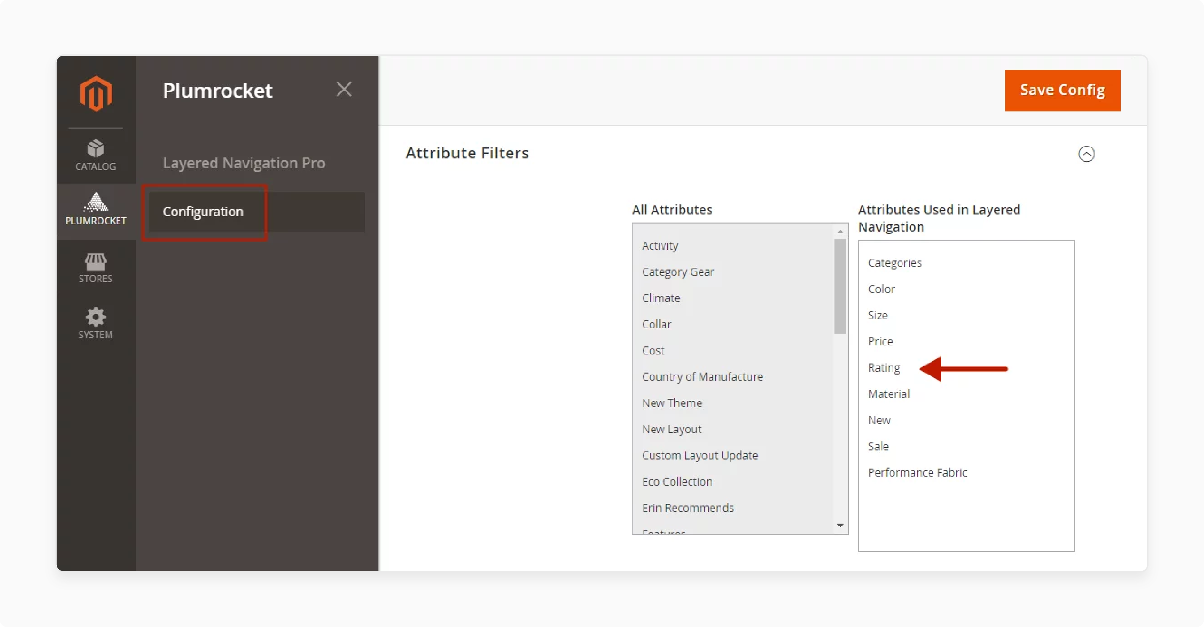Open the Catalog menu
The width and height of the screenshot is (1204, 627).
click(96, 155)
